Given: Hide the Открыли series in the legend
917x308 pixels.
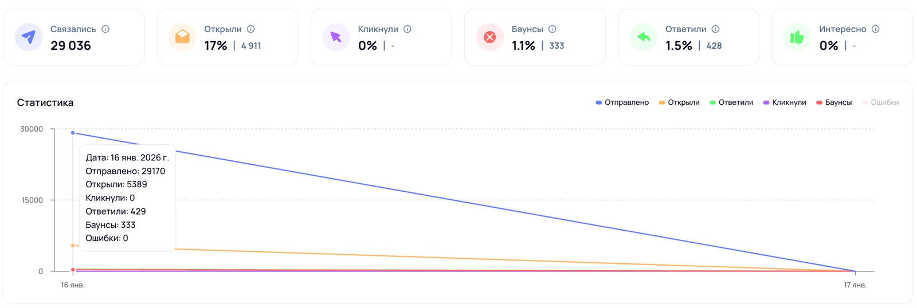Looking at the screenshot, I should 680,102.
